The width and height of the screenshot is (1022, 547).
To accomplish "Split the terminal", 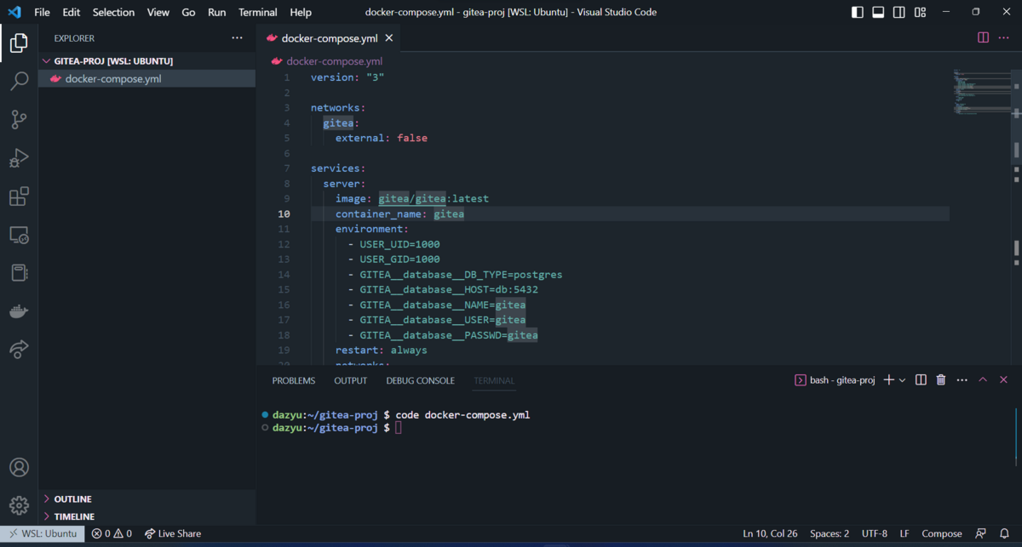I will point(921,380).
